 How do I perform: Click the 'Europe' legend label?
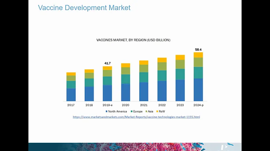tap(138, 111)
